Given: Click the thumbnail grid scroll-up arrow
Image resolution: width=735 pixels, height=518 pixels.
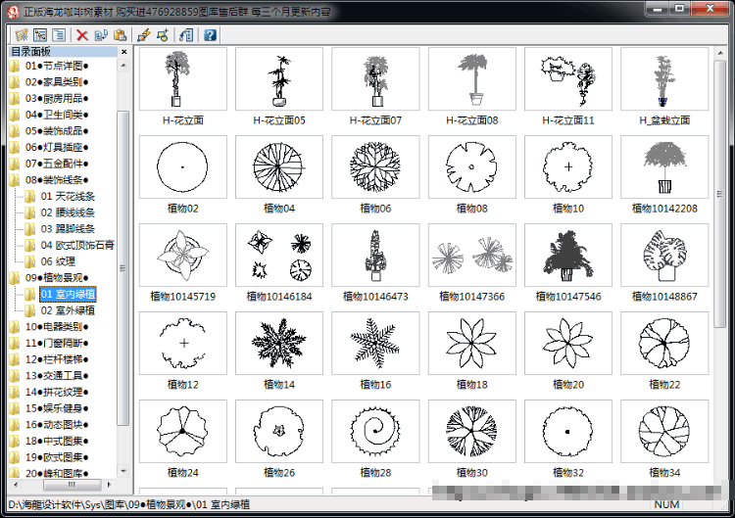Looking at the screenshot, I should click(720, 54).
